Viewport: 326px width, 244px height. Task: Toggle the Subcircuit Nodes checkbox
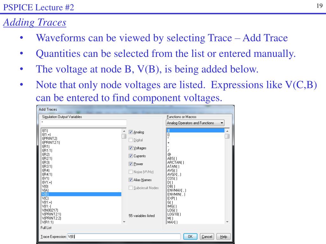tap(131, 188)
